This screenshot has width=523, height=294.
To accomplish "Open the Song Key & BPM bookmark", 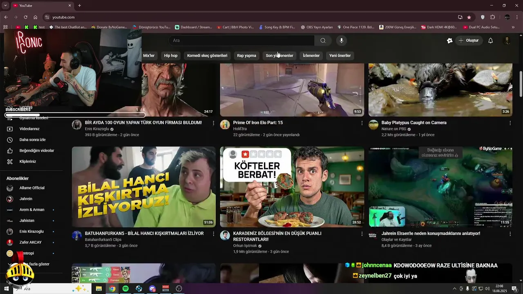I will pos(277,27).
